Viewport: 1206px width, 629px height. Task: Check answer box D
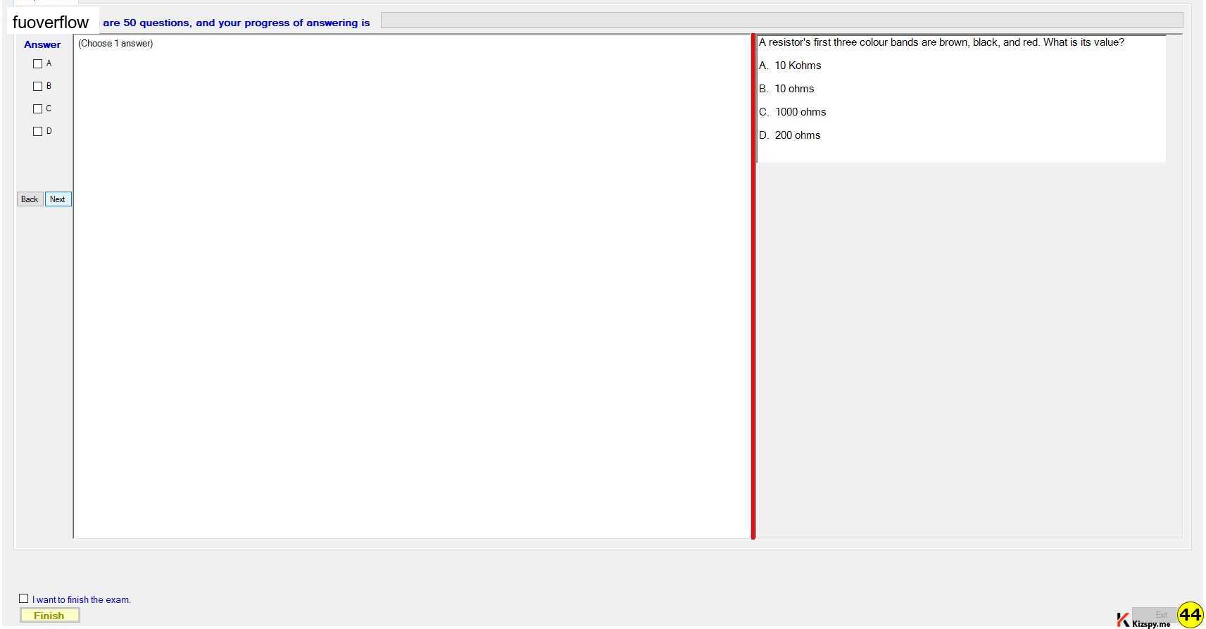[x=38, y=132]
